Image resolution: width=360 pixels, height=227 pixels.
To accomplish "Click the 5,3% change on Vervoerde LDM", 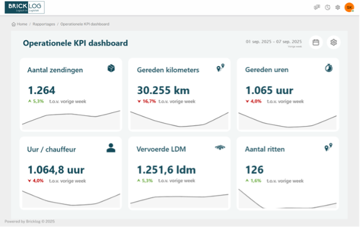I will [145, 181].
